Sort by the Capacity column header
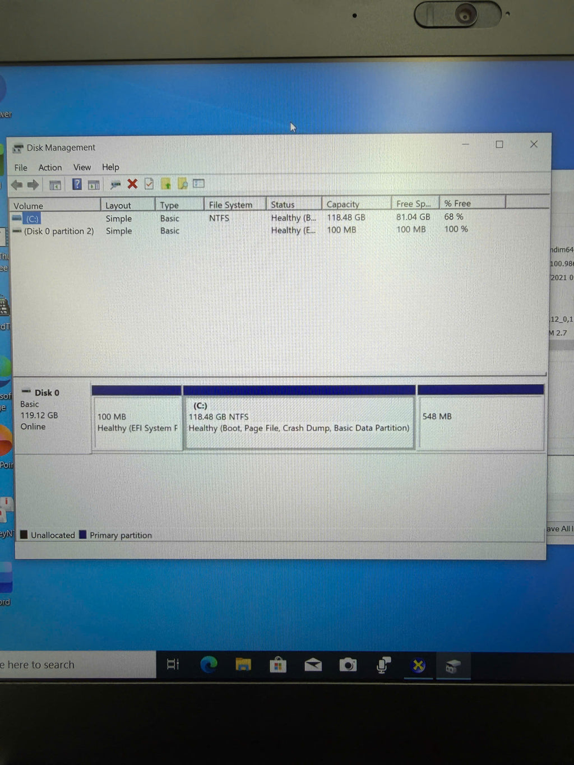The image size is (574, 765). tap(342, 205)
